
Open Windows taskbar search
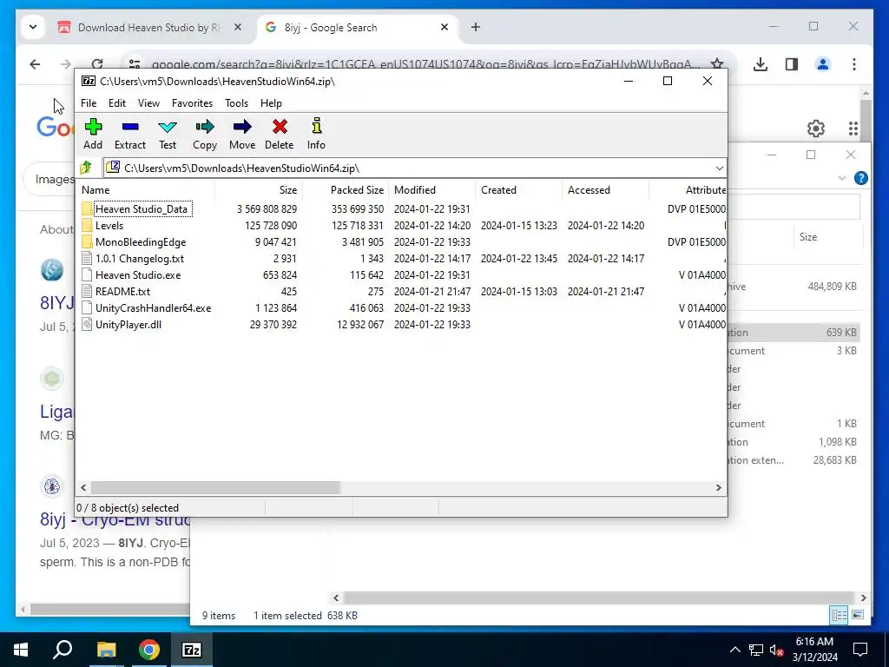tap(63, 650)
